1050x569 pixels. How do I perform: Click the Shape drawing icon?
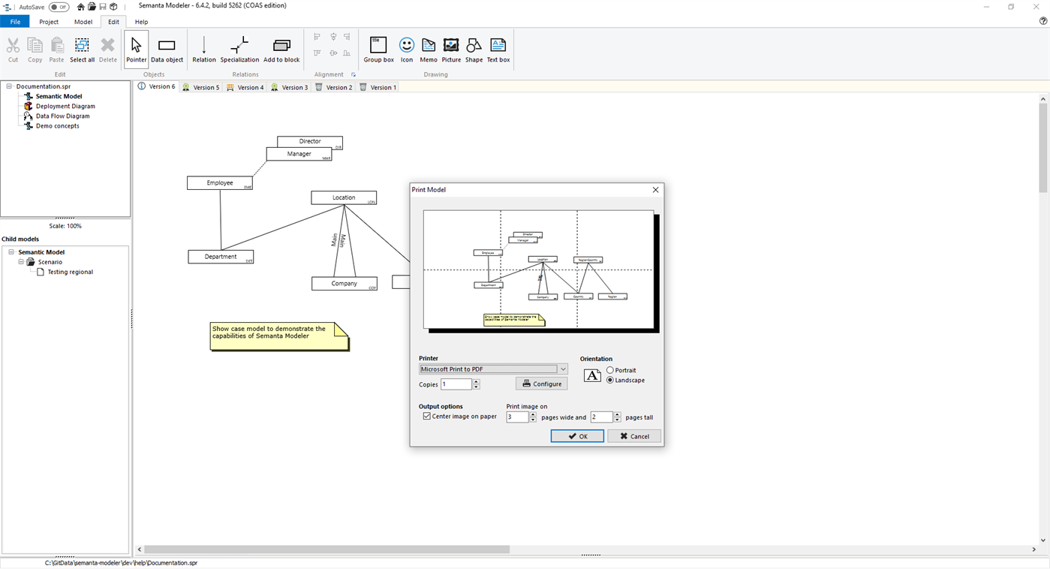(474, 47)
